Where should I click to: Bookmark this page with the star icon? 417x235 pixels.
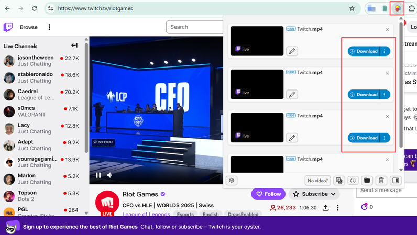tap(352, 8)
